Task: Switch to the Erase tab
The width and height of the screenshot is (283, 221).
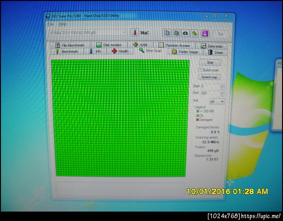Action: (216, 52)
